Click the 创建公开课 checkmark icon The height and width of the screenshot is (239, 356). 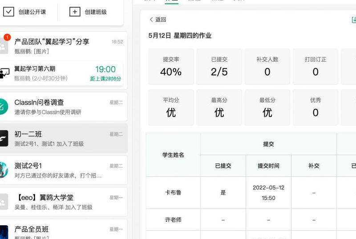click(8, 12)
